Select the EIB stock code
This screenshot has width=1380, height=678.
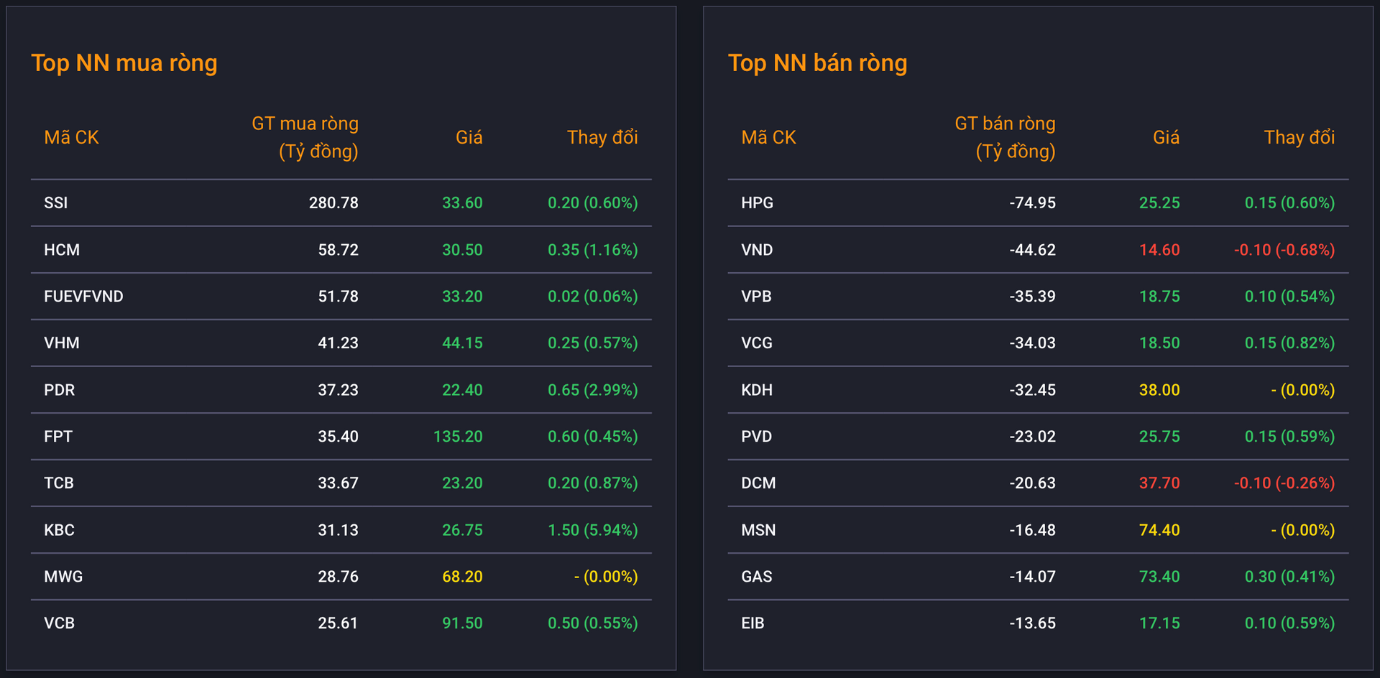(x=753, y=623)
